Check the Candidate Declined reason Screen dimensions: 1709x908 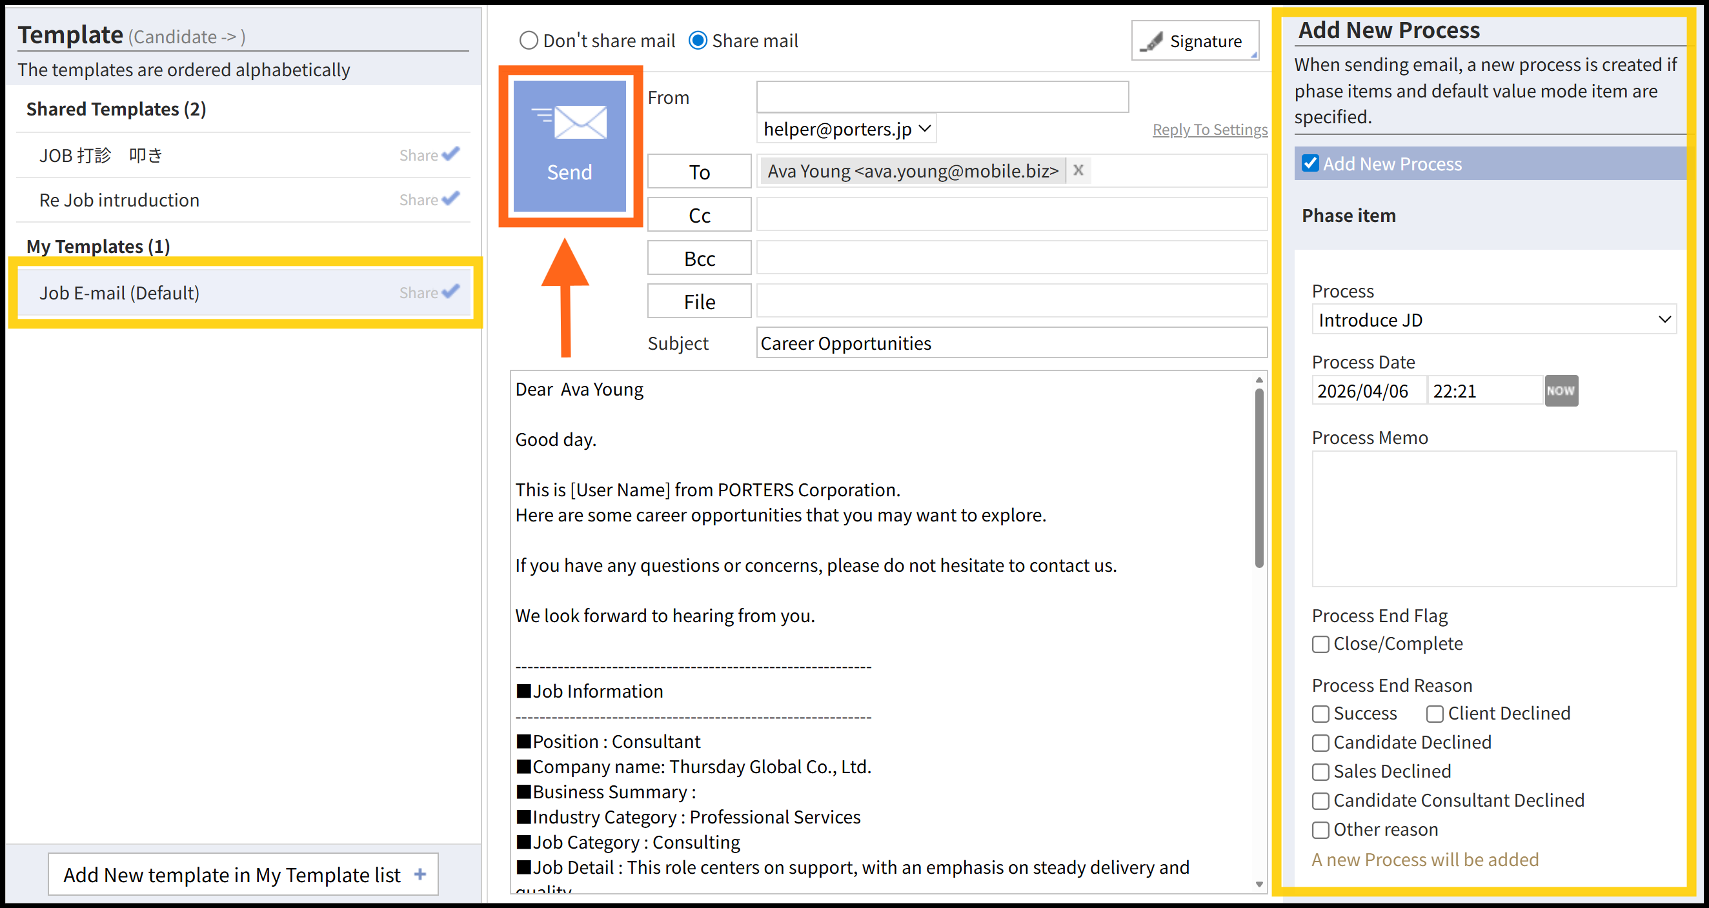1320,743
